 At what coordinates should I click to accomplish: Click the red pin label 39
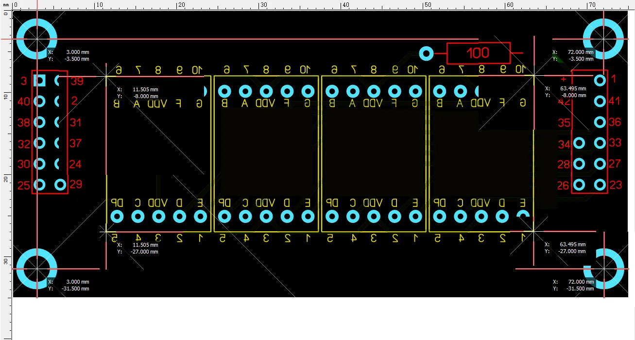77,81
